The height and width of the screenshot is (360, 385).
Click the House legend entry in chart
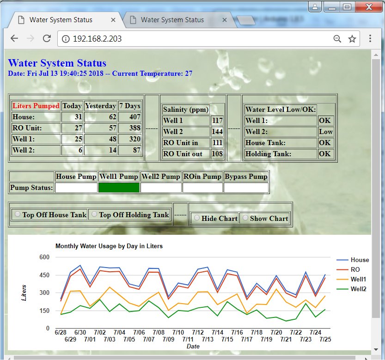(x=359, y=260)
